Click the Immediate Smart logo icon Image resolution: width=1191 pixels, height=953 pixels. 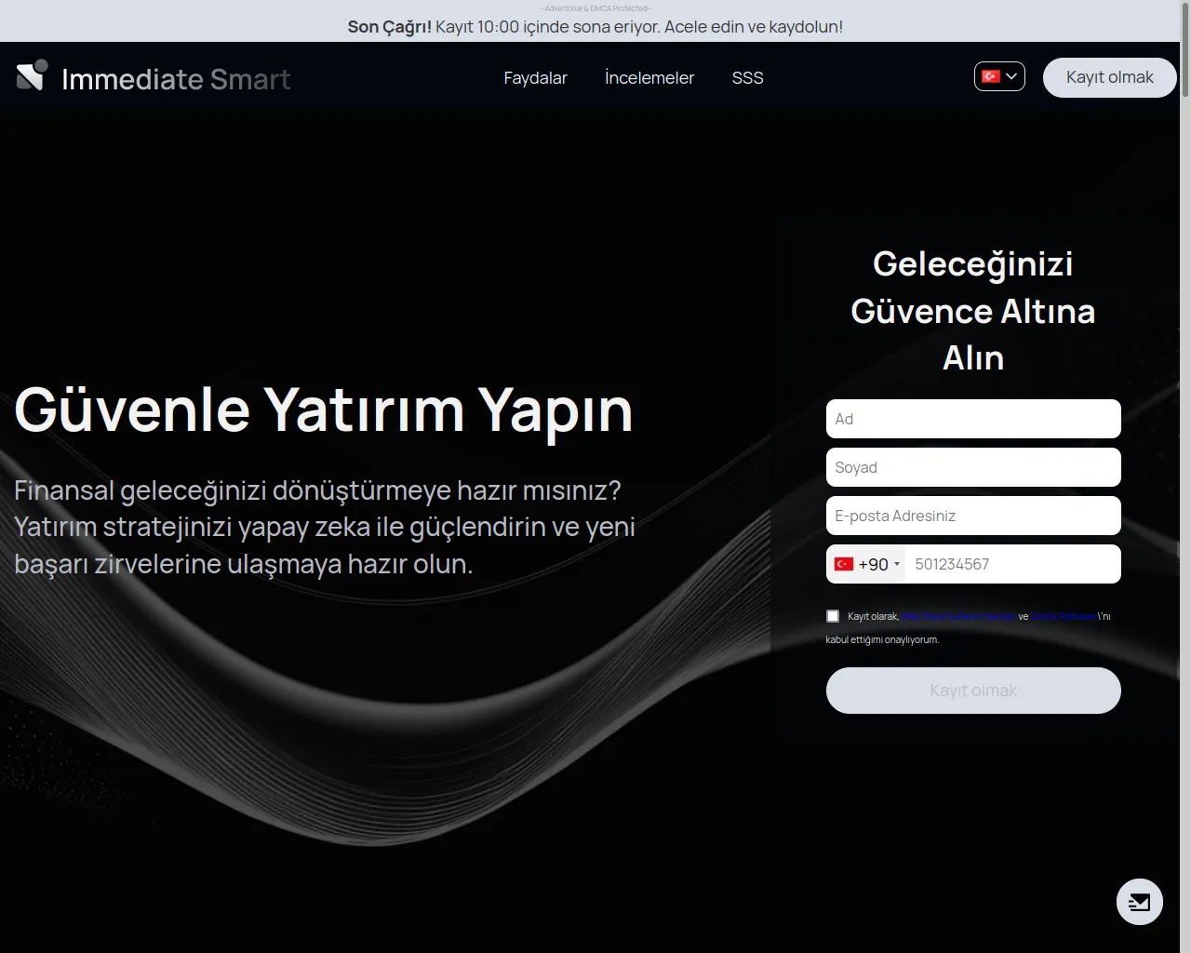[32, 76]
